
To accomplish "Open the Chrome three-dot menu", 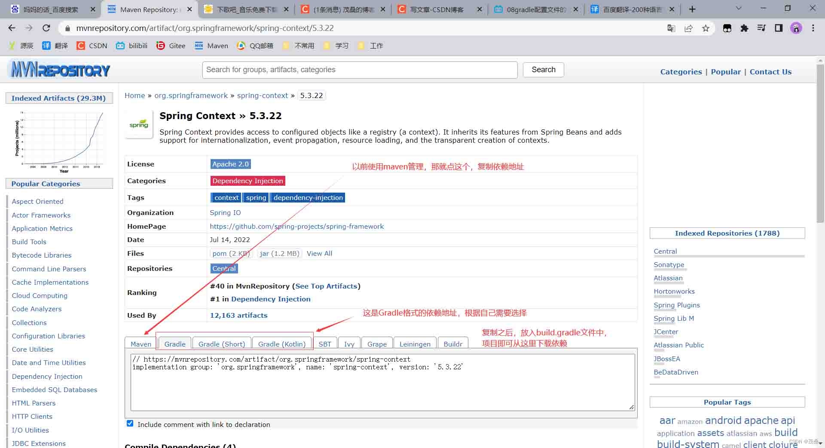I will pyautogui.click(x=813, y=28).
